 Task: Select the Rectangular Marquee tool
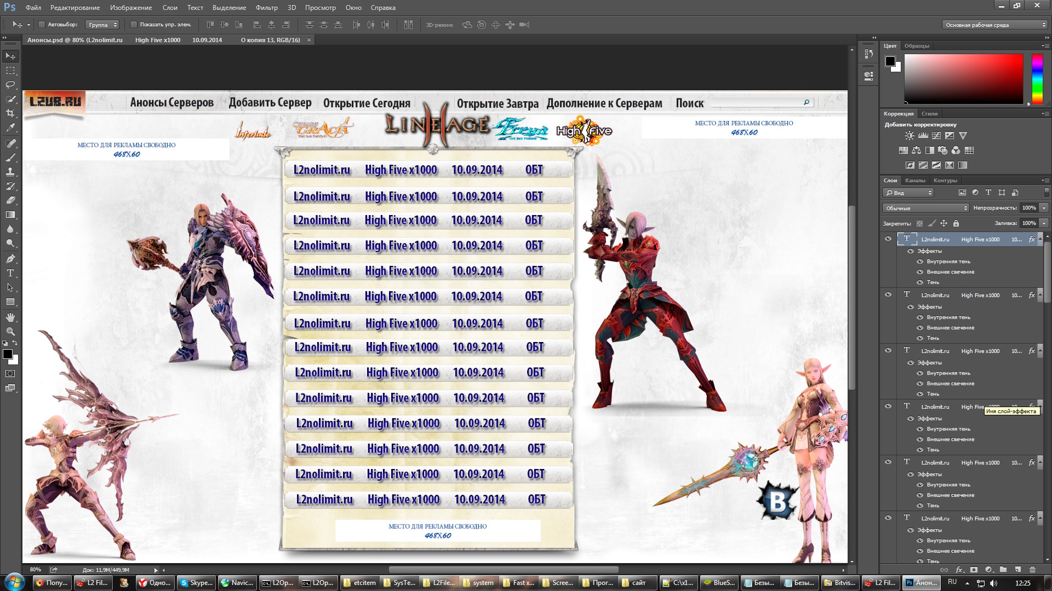coord(10,71)
